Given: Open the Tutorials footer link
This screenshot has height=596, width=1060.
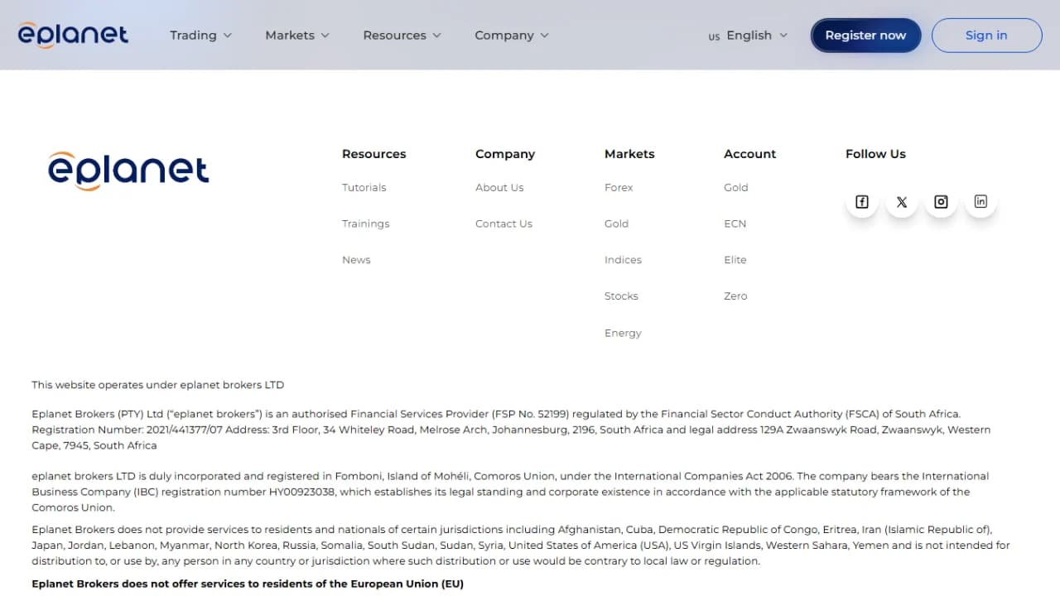Looking at the screenshot, I should pos(364,188).
